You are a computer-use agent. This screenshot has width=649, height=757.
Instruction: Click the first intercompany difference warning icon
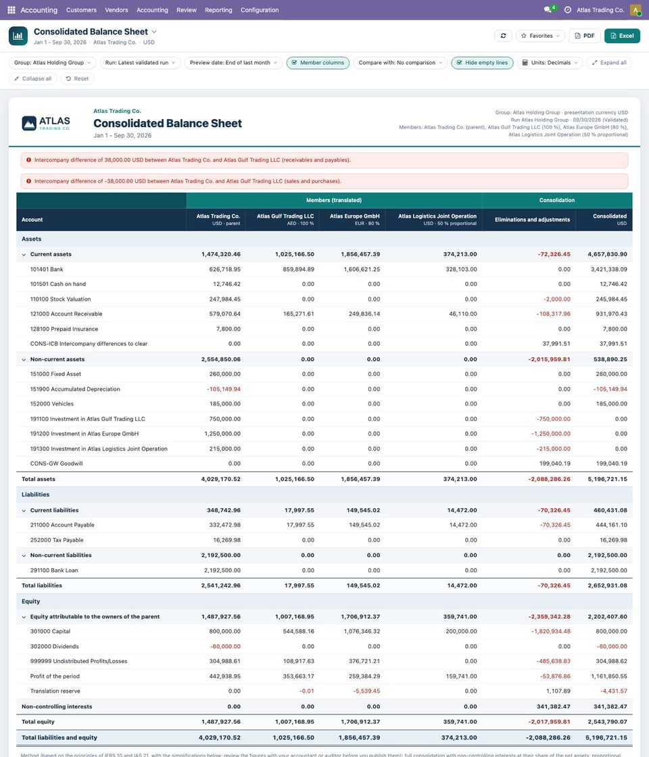28,160
